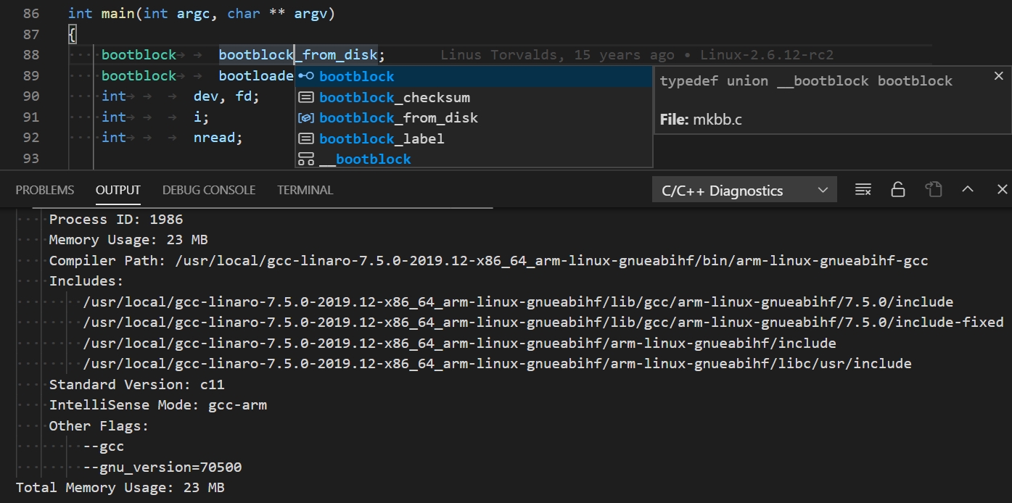1012x503 pixels.
Task: Open output log in editor
Action: click(x=933, y=190)
